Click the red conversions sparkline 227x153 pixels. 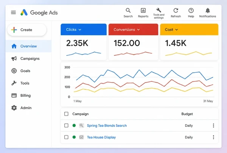tap(133, 54)
